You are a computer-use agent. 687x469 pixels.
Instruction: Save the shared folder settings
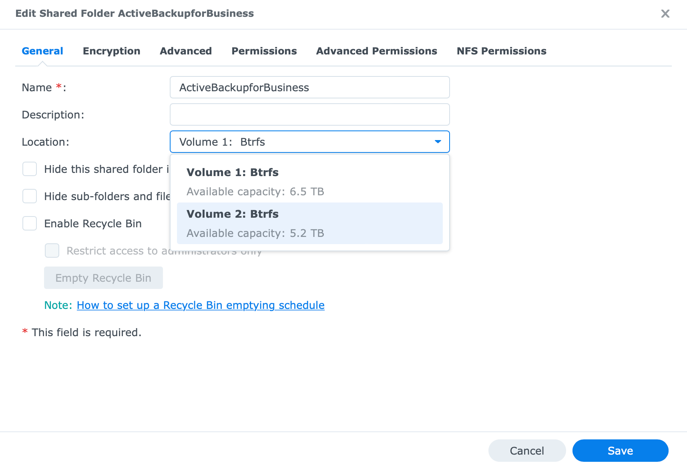(620, 451)
